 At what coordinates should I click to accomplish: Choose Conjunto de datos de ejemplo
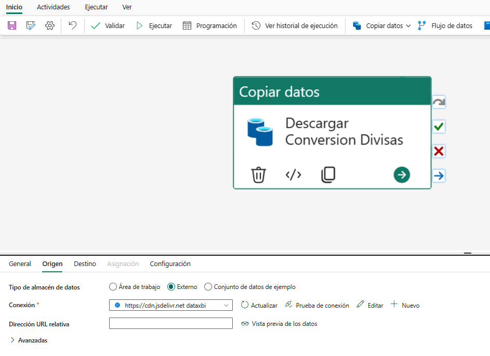point(208,286)
